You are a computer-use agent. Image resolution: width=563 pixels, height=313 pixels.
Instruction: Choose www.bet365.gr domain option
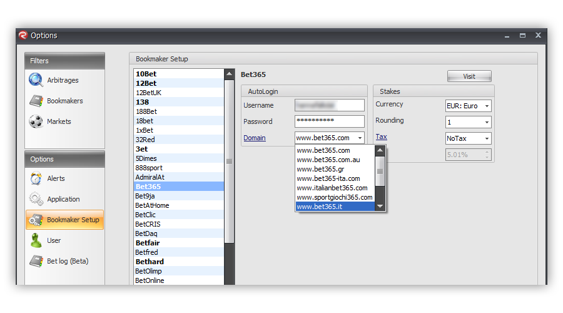click(335, 169)
